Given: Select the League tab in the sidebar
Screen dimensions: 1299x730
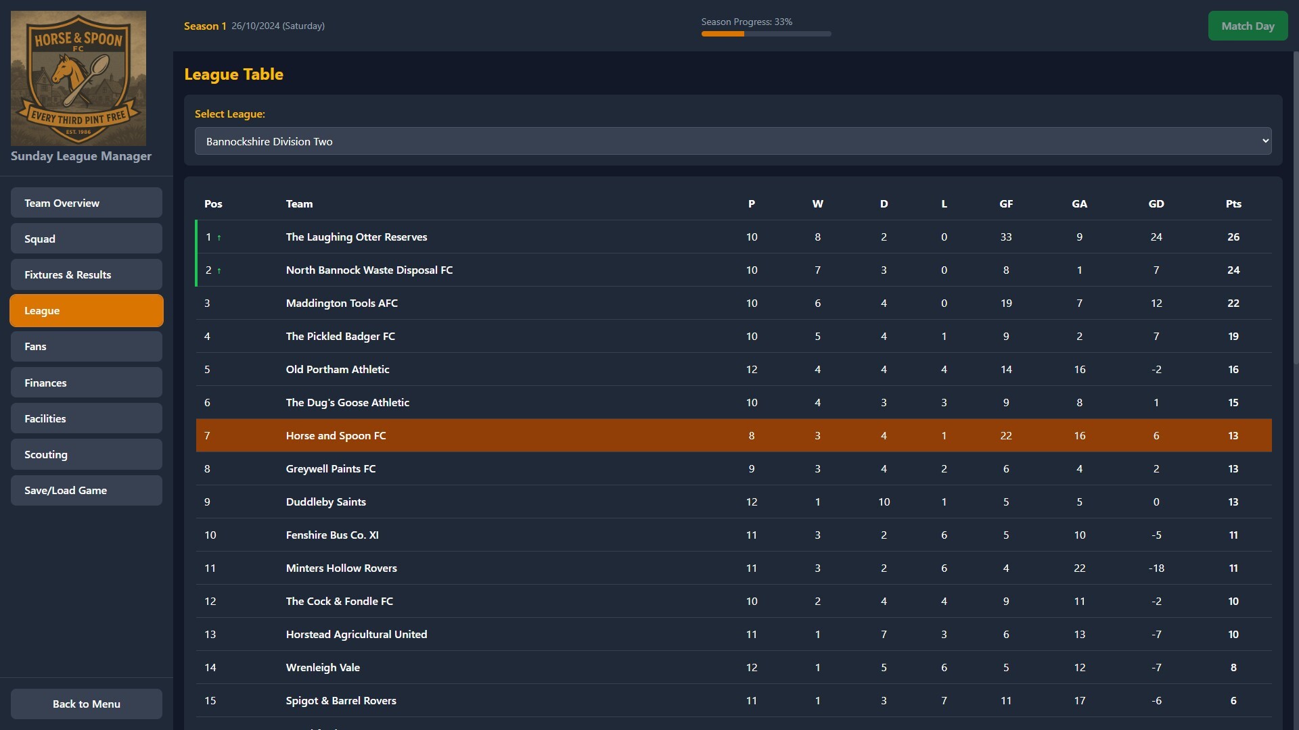Looking at the screenshot, I should click(86, 310).
